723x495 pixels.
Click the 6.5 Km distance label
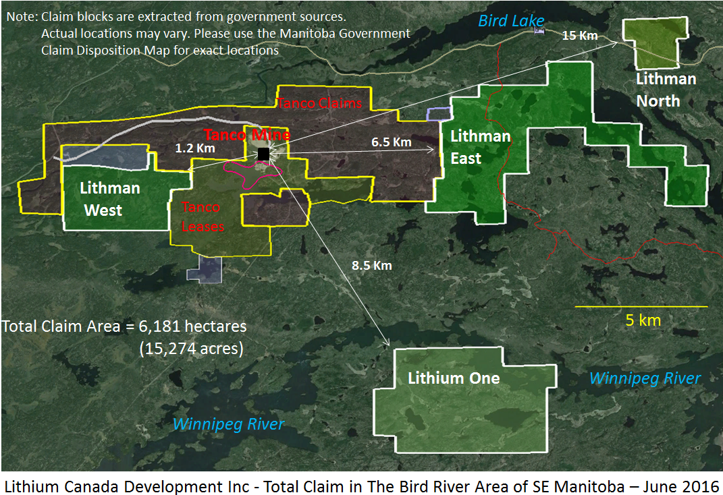click(x=392, y=142)
